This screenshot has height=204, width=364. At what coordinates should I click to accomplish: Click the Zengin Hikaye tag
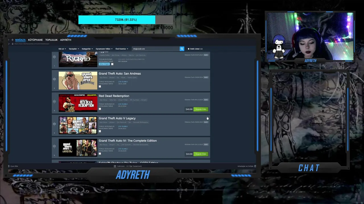click(123, 100)
